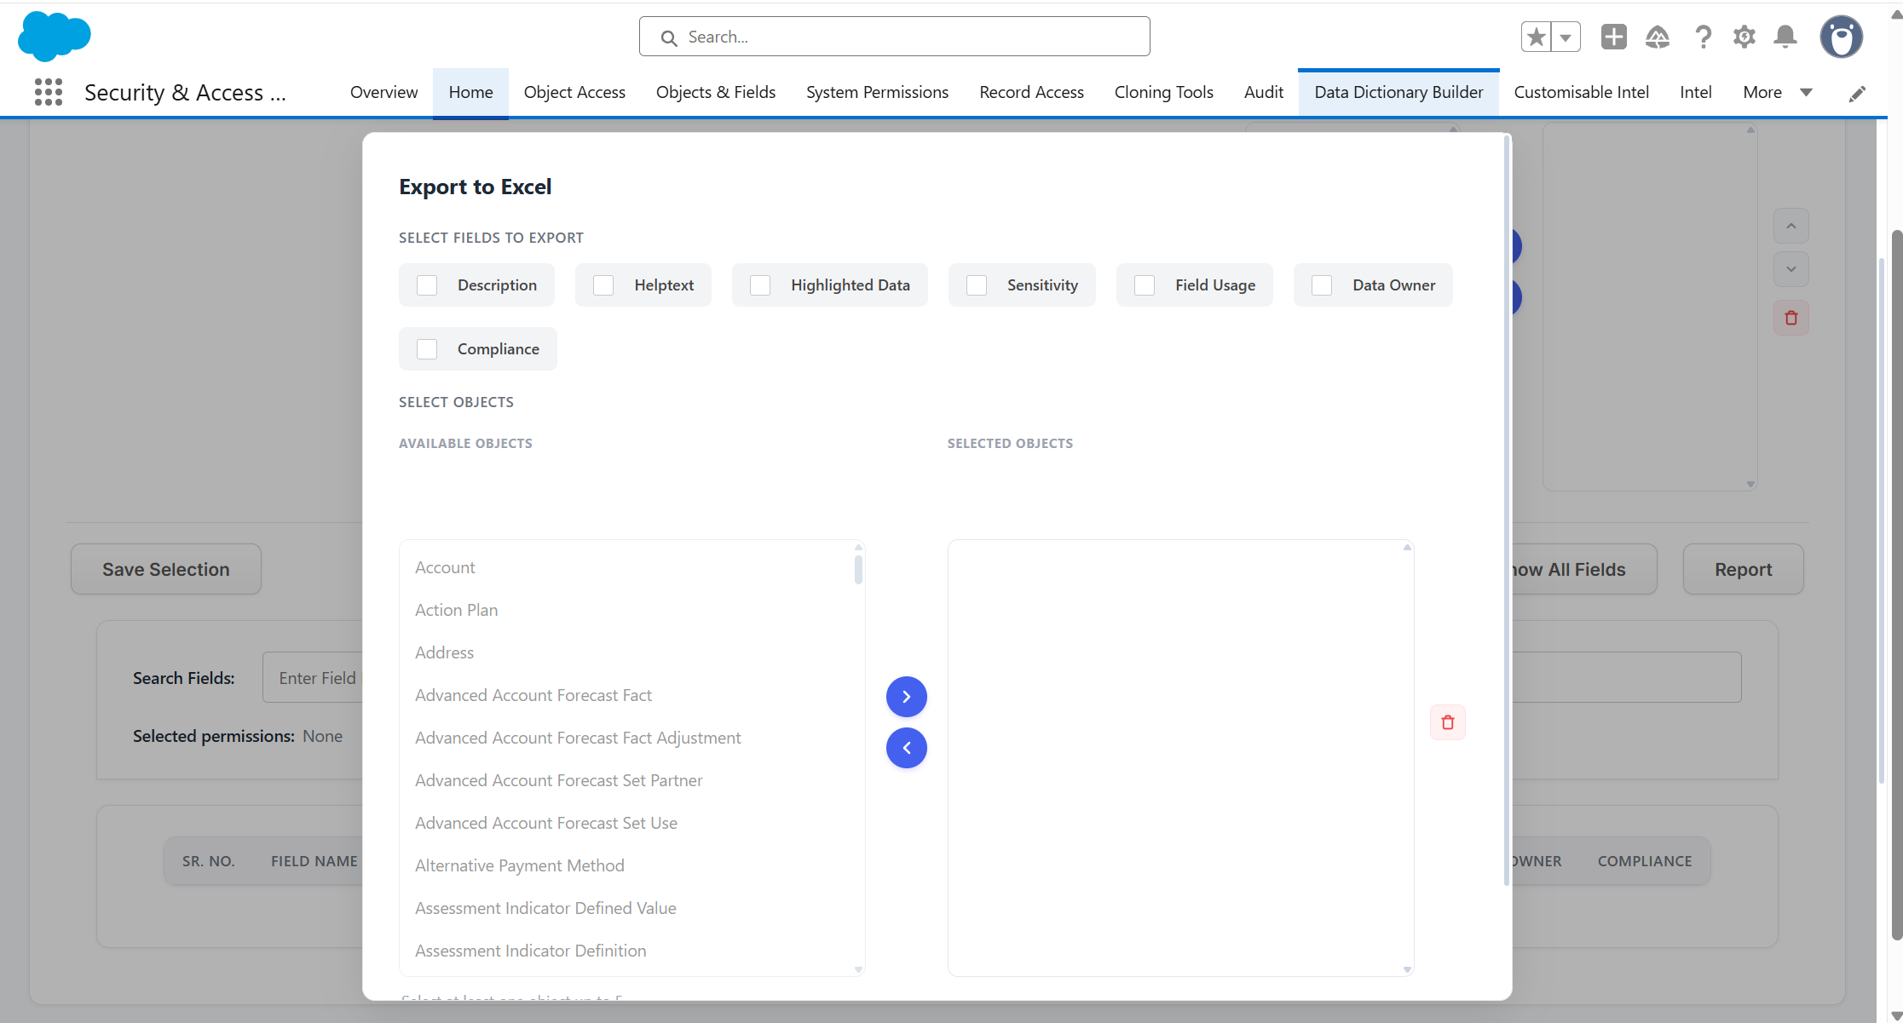This screenshot has height=1023, width=1903.
Task: Click the move-down chevron in background panel
Action: (1791, 269)
